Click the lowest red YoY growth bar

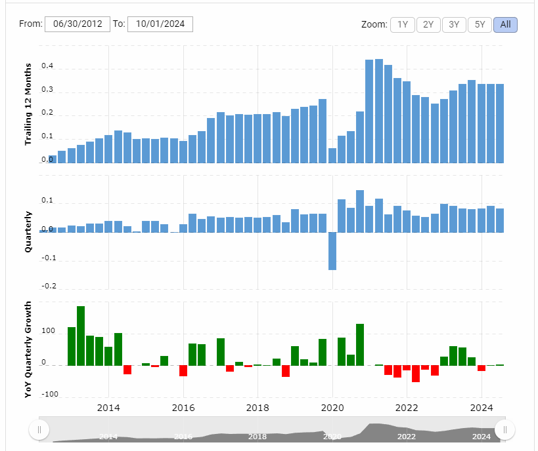pyautogui.click(x=416, y=374)
